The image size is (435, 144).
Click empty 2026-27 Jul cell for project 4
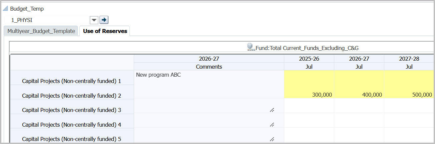point(359,120)
